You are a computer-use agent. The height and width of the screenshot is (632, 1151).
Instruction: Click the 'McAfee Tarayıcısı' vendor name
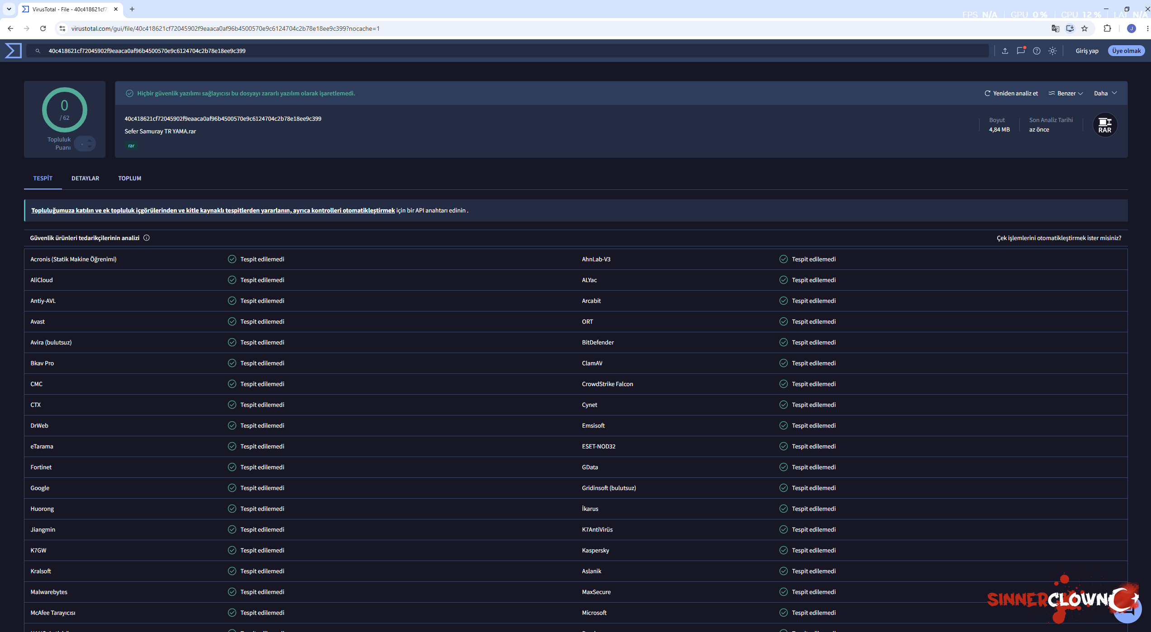[52, 613]
